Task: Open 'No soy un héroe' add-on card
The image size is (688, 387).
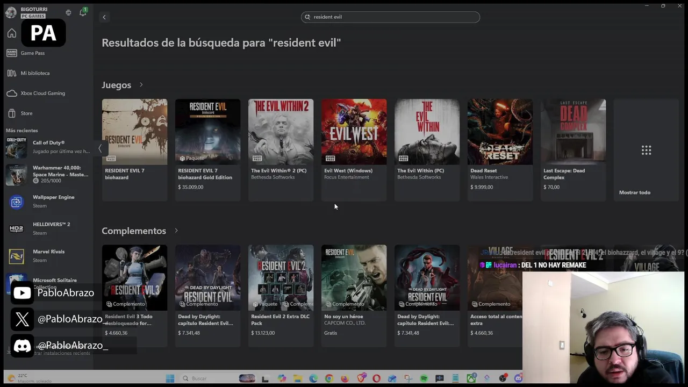Action: click(354, 296)
